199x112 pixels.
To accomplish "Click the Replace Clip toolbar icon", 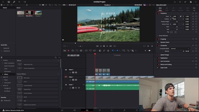I will tap(95, 51).
